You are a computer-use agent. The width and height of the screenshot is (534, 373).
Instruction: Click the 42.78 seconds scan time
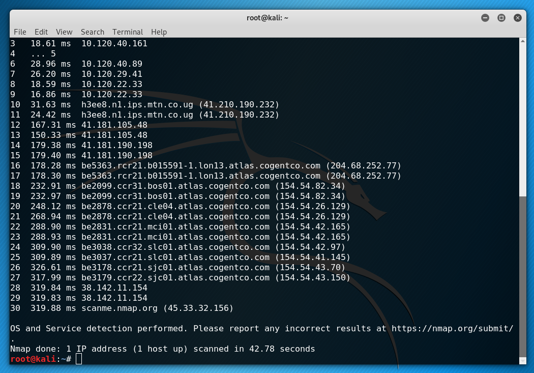coord(282,349)
